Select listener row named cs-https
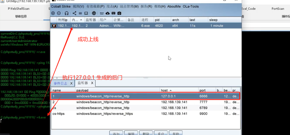The width and height of the screenshot is (290, 135). [146, 114]
